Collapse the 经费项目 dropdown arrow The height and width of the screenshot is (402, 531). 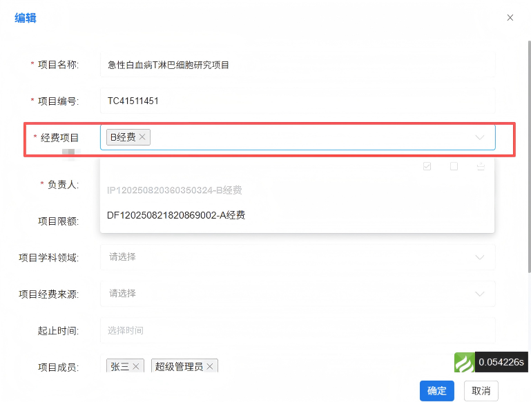[480, 137]
